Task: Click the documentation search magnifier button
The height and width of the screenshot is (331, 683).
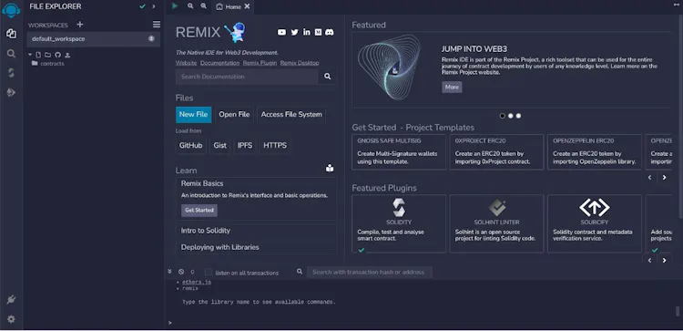Action: pyautogui.click(x=328, y=77)
